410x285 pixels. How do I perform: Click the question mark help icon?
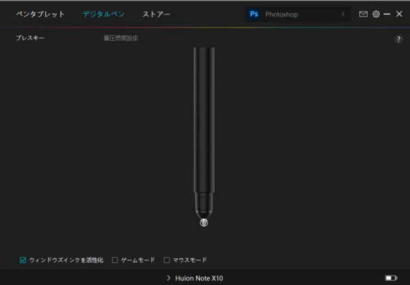(x=399, y=40)
